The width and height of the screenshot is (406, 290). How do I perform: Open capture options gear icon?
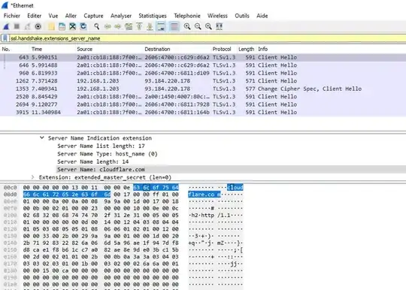pos(38,26)
